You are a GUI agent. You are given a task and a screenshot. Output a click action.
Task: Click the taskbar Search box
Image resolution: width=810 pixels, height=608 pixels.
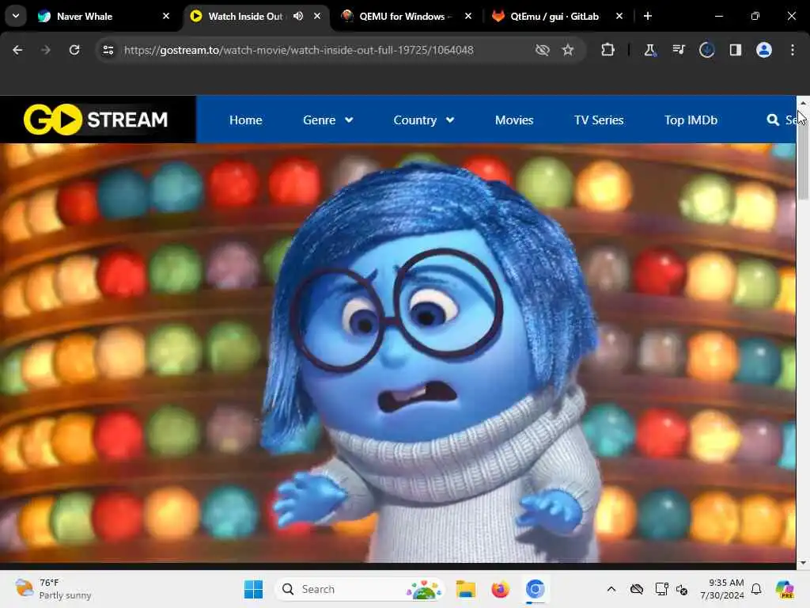[360, 589]
